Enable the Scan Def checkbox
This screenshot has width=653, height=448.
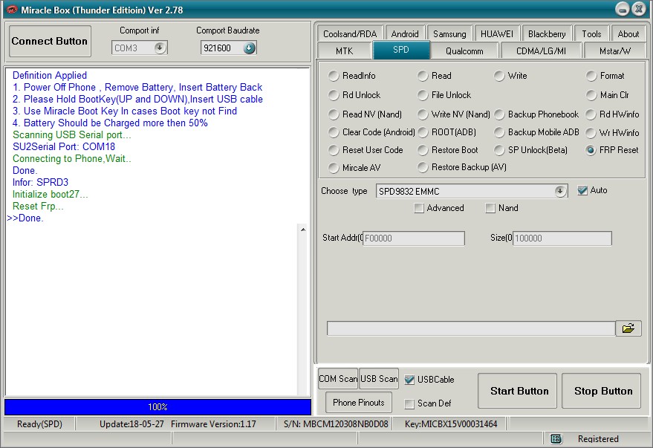(410, 403)
